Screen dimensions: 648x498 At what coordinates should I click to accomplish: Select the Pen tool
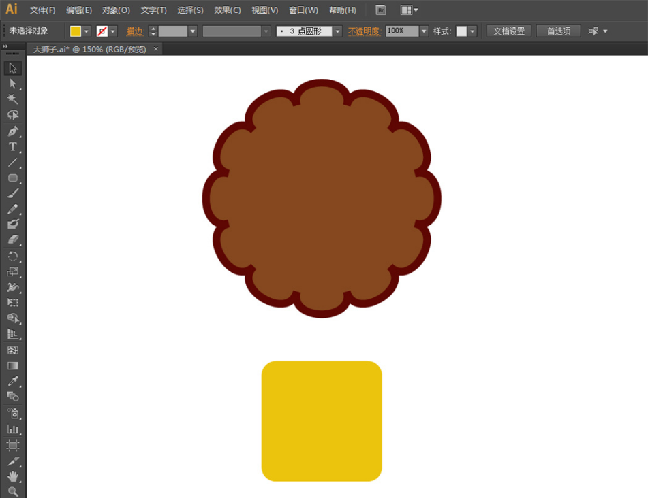tap(12, 131)
